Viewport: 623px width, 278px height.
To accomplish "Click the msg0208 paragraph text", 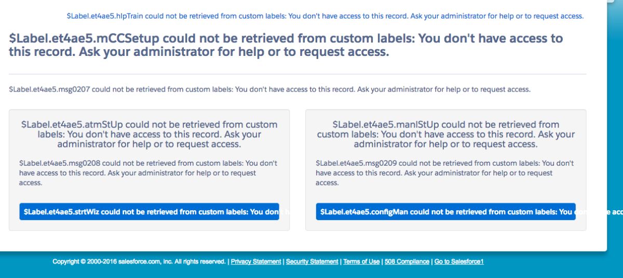I will click(x=148, y=173).
